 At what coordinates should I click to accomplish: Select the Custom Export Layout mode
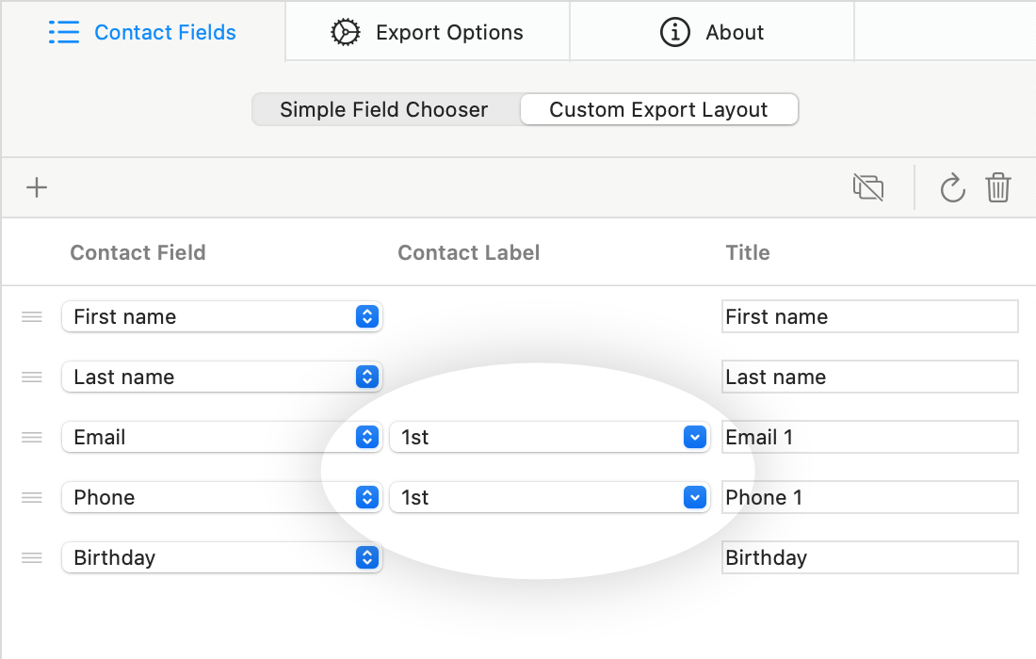coord(658,109)
